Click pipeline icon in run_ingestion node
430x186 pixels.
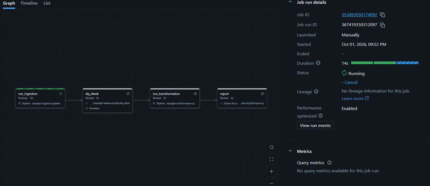click(19, 103)
